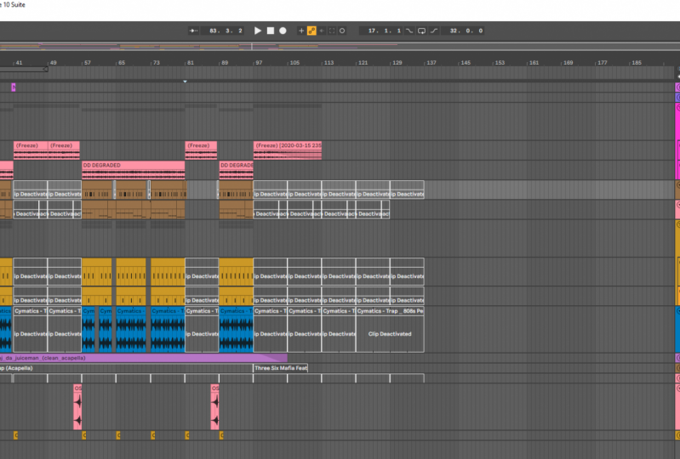The image size is (680, 459).
Task: Select the (Acapella) deactivated clip header
Action: point(126,368)
